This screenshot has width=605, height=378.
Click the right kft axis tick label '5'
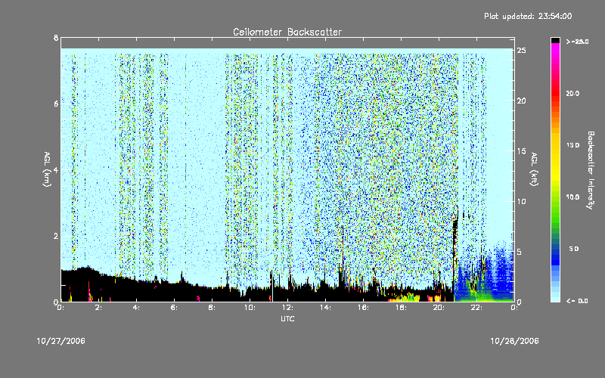[520, 252]
